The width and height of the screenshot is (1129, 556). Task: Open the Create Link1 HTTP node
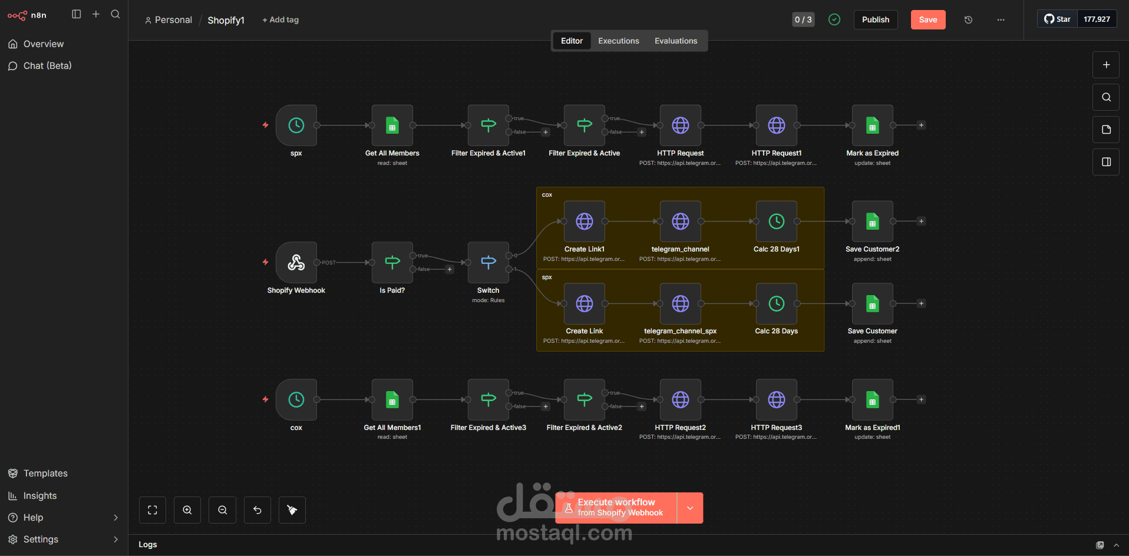point(584,221)
